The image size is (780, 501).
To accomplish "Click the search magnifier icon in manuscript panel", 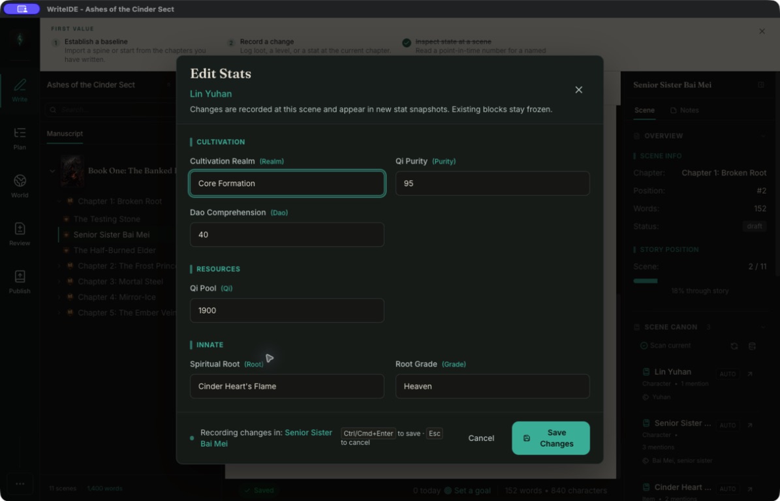I will [x=54, y=110].
